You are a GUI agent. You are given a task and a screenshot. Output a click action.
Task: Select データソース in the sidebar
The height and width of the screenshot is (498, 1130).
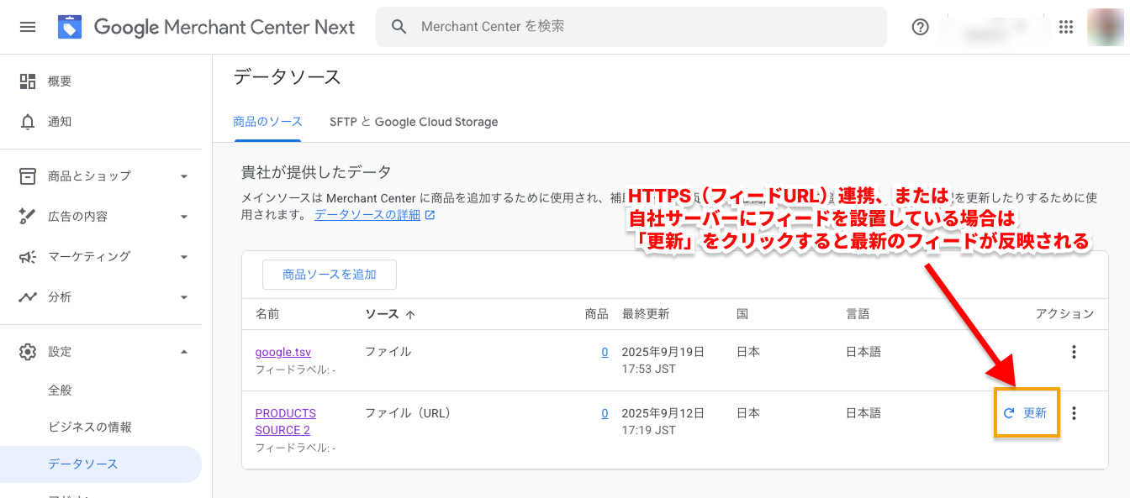pyautogui.click(x=101, y=464)
